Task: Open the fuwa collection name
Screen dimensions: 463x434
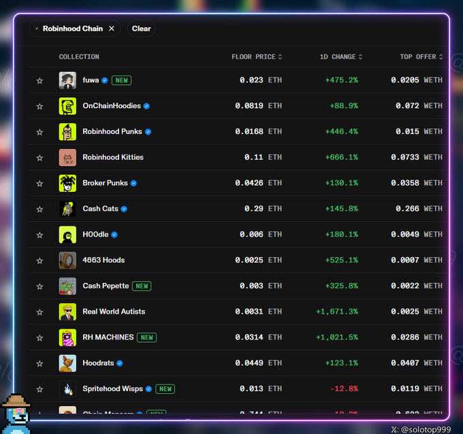Action: pos(91,80)
